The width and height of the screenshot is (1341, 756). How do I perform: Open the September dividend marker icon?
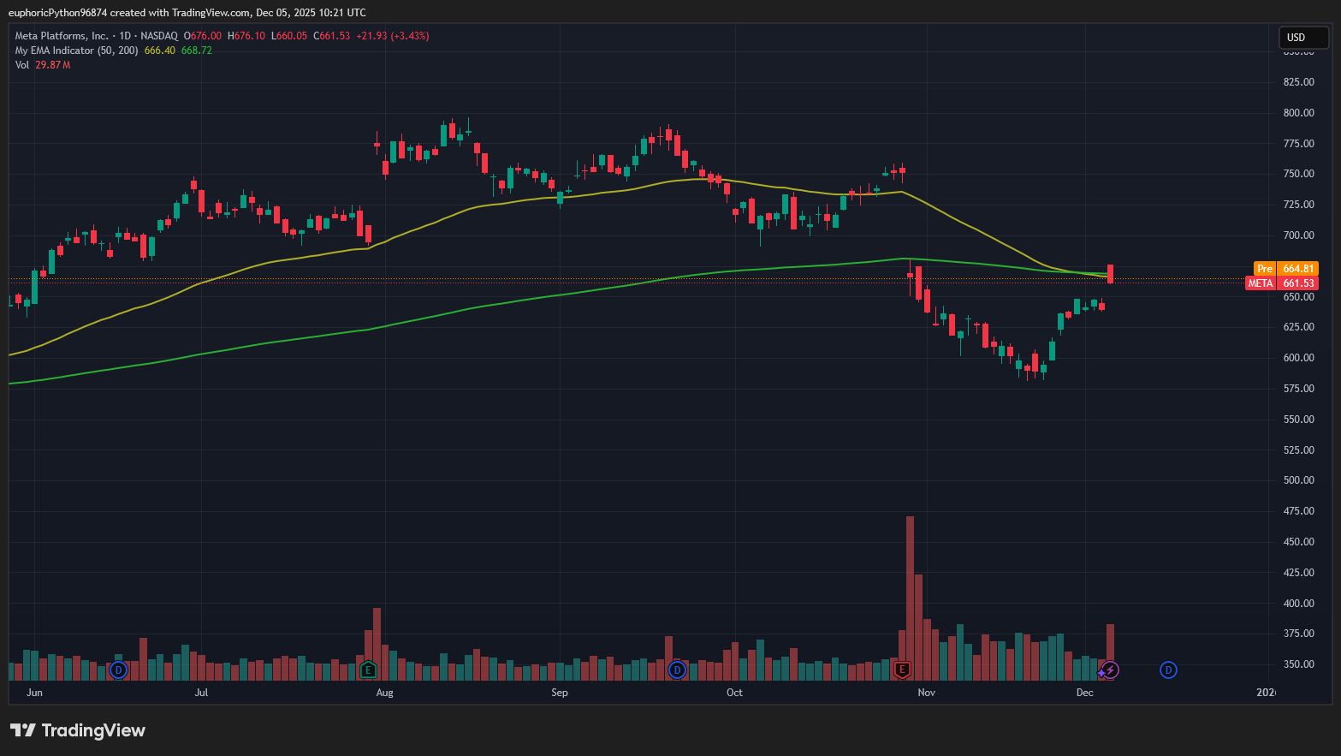[x=677, y=670]
